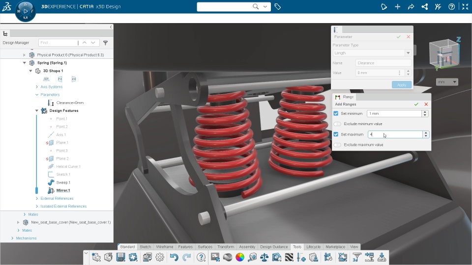Viewport: 472px width, 265px height.
Task: Open the search bar dropdown arrow
Action: [x=265, y=6]
